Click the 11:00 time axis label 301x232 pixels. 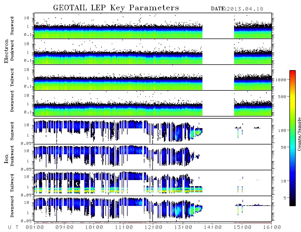124,228
